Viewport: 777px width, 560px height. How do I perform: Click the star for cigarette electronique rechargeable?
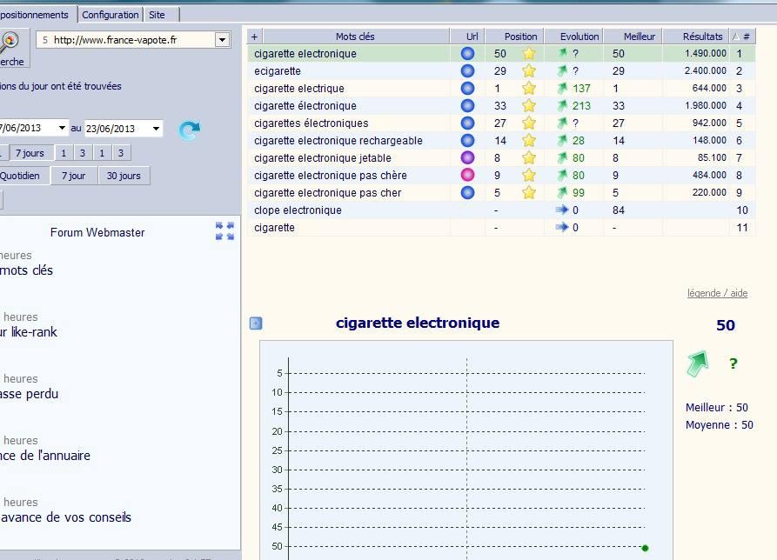click(x=529, y=141)
